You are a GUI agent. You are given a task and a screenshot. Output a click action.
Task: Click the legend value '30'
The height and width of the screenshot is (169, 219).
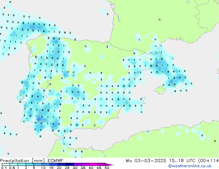click(75, 168)
